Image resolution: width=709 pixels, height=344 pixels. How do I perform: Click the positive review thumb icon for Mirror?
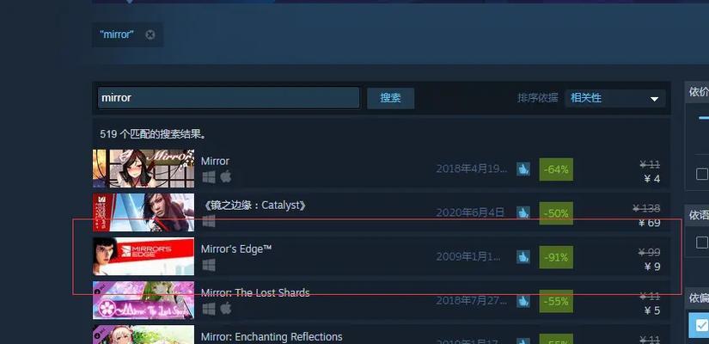point(523,169)
